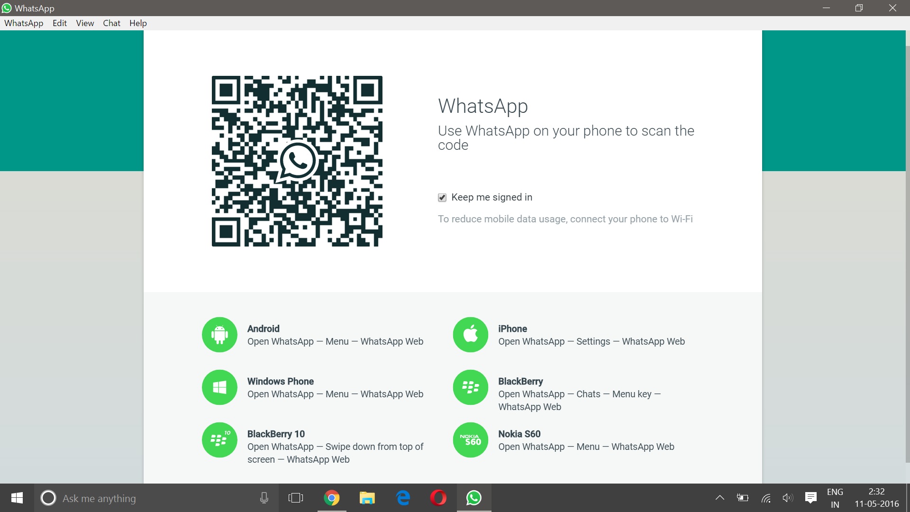Open the Help menu
Viewport: 910px width, 512px height.
pyautogui.click(x=138, y=23)
